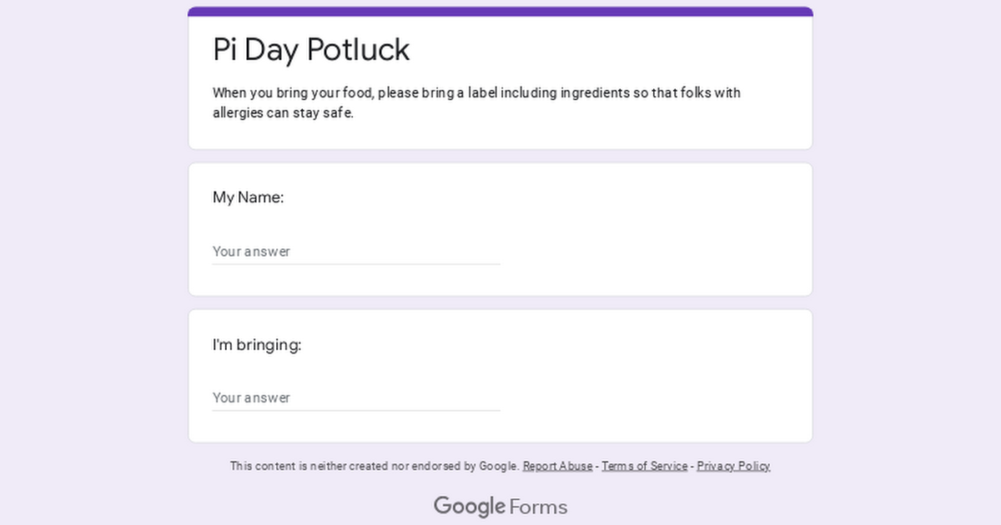1001x525 pixels.
Task: Click the word "Google" in the footer logo
Action: coord(470,506)
